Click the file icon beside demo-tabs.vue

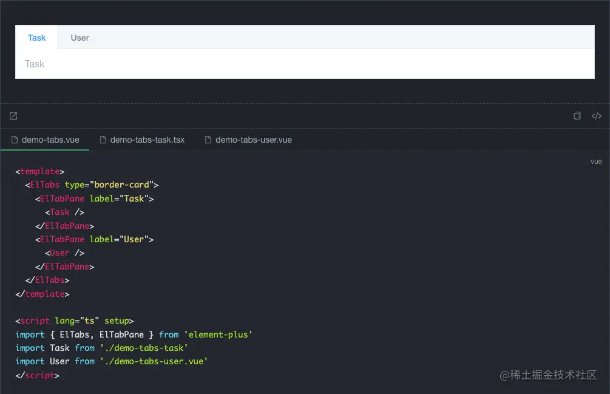point(15,140)
